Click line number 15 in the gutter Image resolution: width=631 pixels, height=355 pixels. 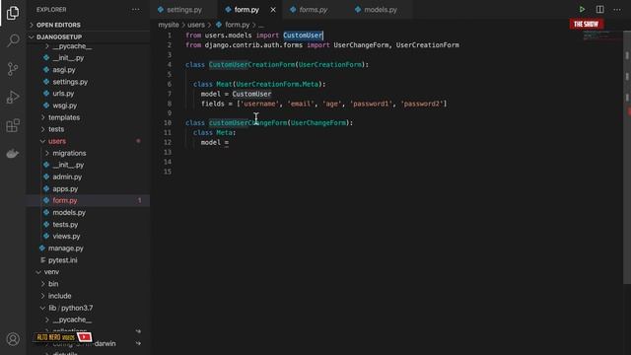(x=168, y=172)
